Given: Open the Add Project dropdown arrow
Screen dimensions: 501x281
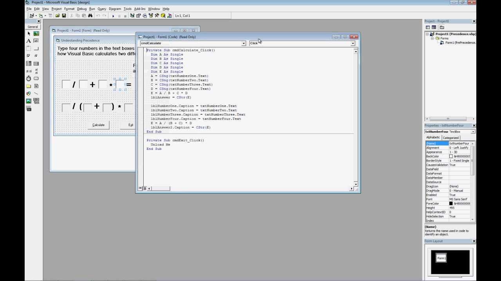Looking at the screenshot, I should tap(36, 16).
